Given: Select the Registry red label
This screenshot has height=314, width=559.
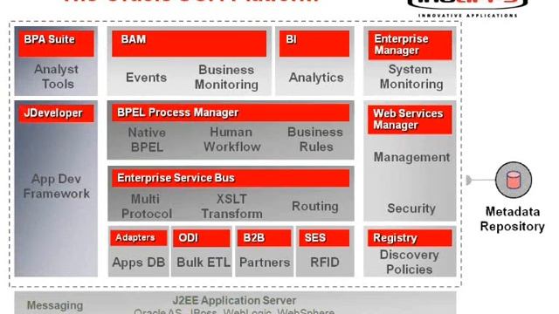Looking at the screenshot, I should (410, 238).
